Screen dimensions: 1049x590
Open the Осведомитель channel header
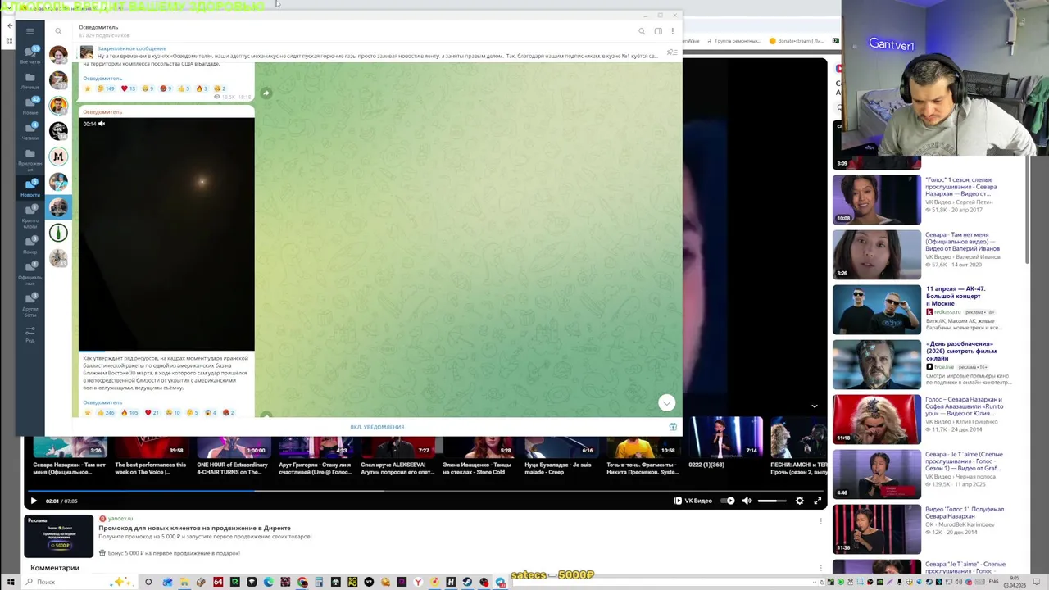(105, 31)
